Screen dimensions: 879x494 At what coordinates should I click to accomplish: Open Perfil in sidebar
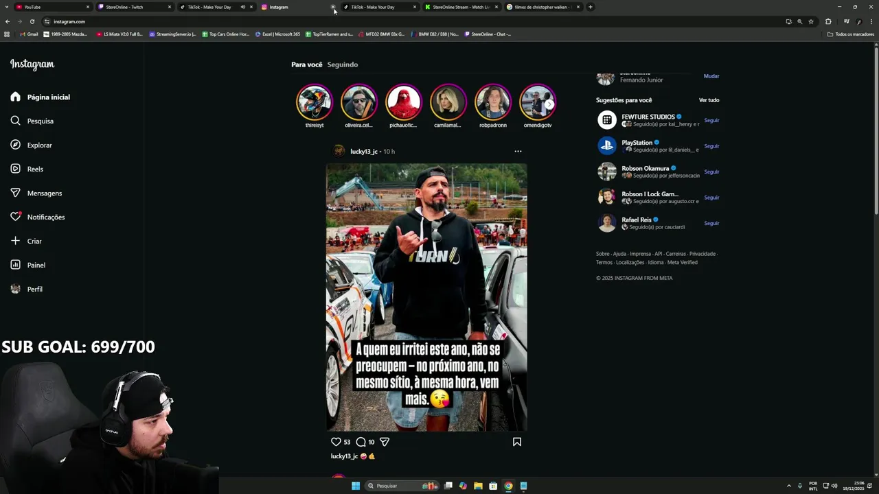click(x=27, y=289)
